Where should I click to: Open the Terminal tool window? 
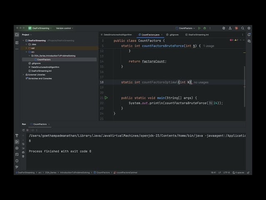(17, 155)
